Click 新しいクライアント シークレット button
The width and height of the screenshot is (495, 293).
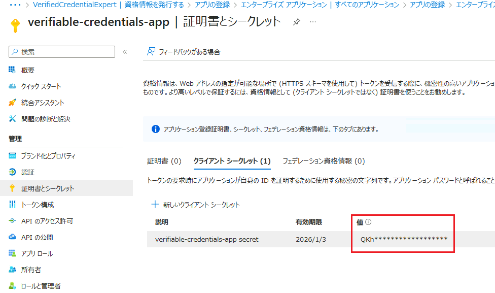point(196,205)
